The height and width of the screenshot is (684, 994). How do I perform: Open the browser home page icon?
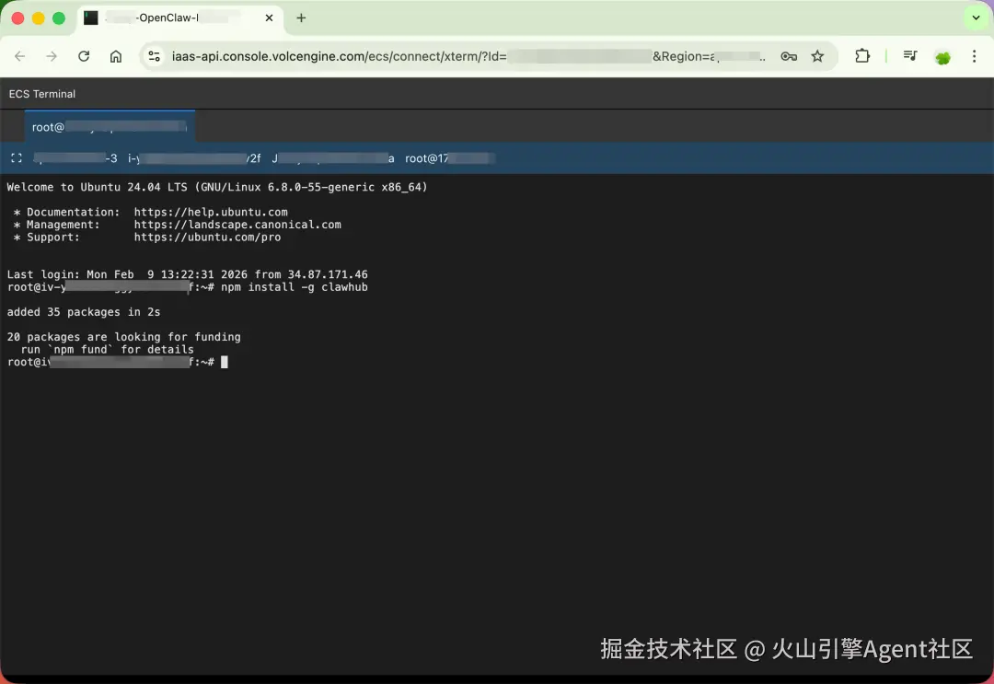tap(115, 56)
